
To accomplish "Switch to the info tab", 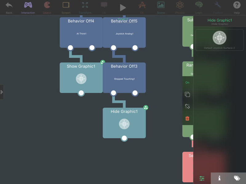I will pyautogui.click(x=220, y=178).
